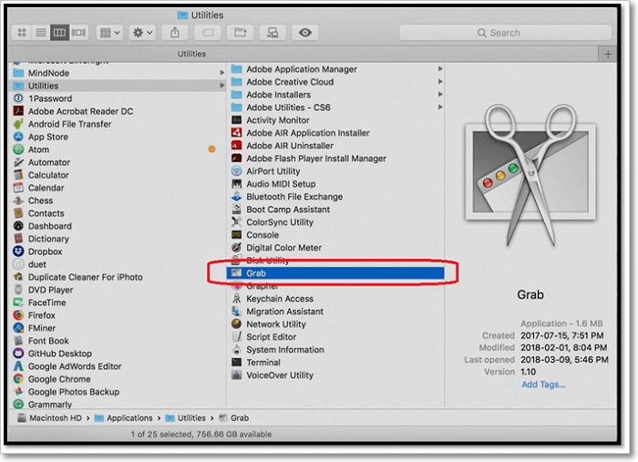Select the Chess icon

tap(18, 200)
